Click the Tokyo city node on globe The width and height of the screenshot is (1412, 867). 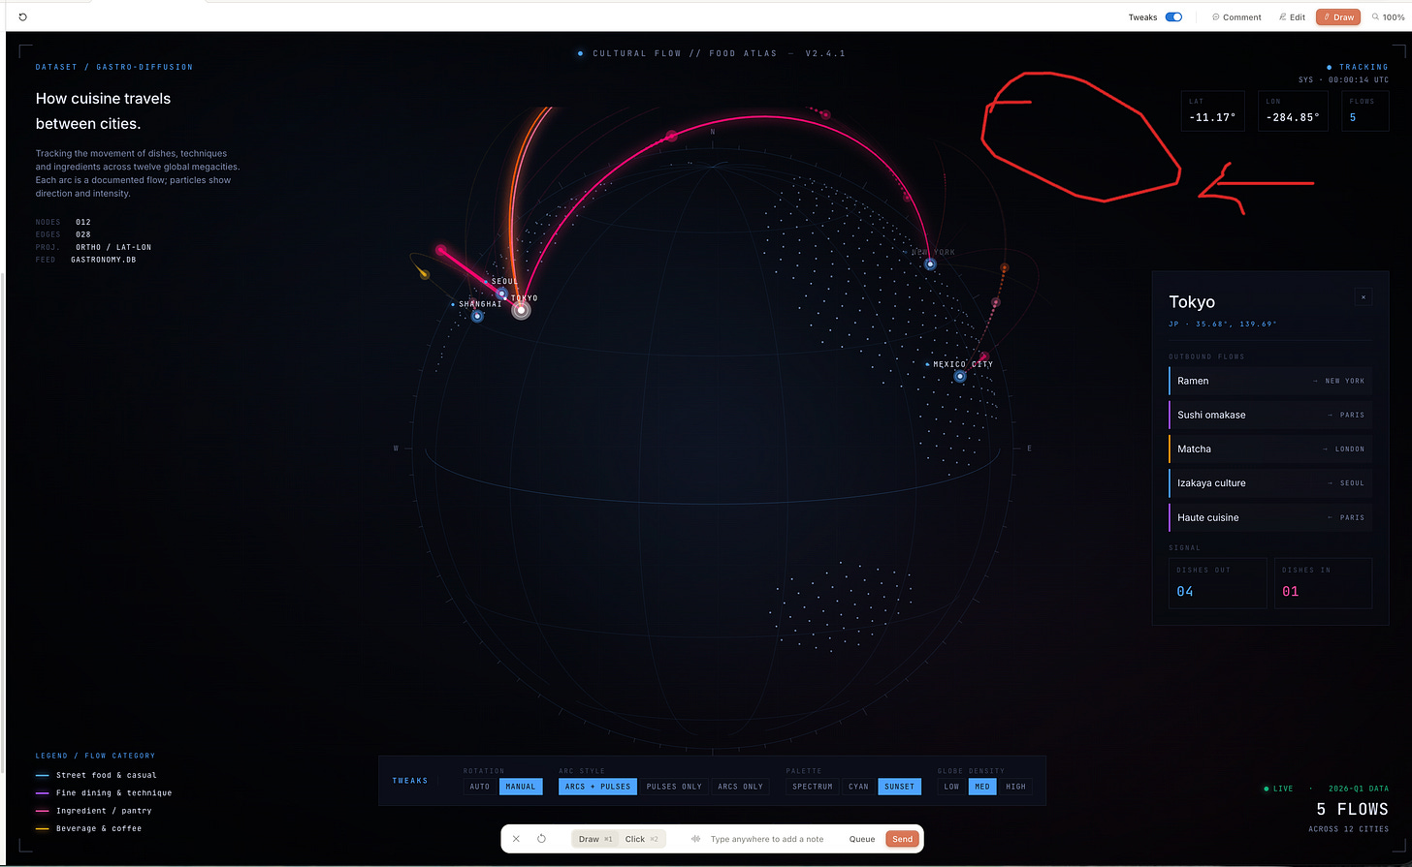coord(521,310)
